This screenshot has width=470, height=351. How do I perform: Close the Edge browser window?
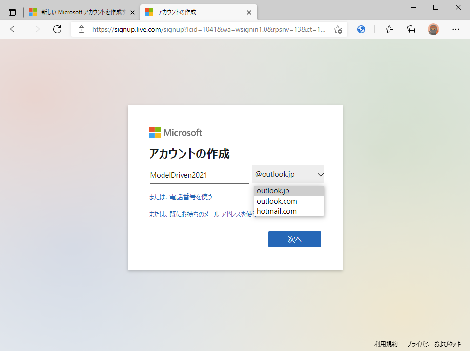(x=458, y=7)
